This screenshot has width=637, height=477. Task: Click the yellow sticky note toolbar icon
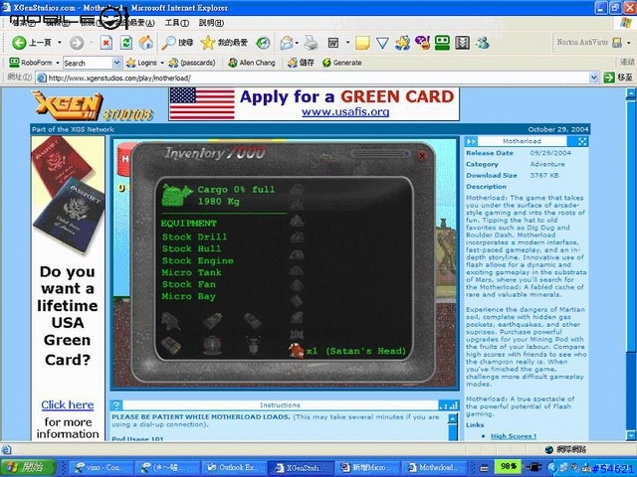[362, 43]
